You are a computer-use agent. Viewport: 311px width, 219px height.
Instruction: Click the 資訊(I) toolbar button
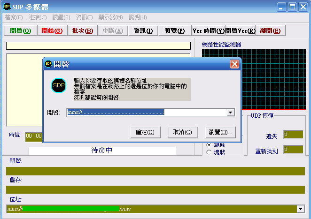click(x=143, y=30)
